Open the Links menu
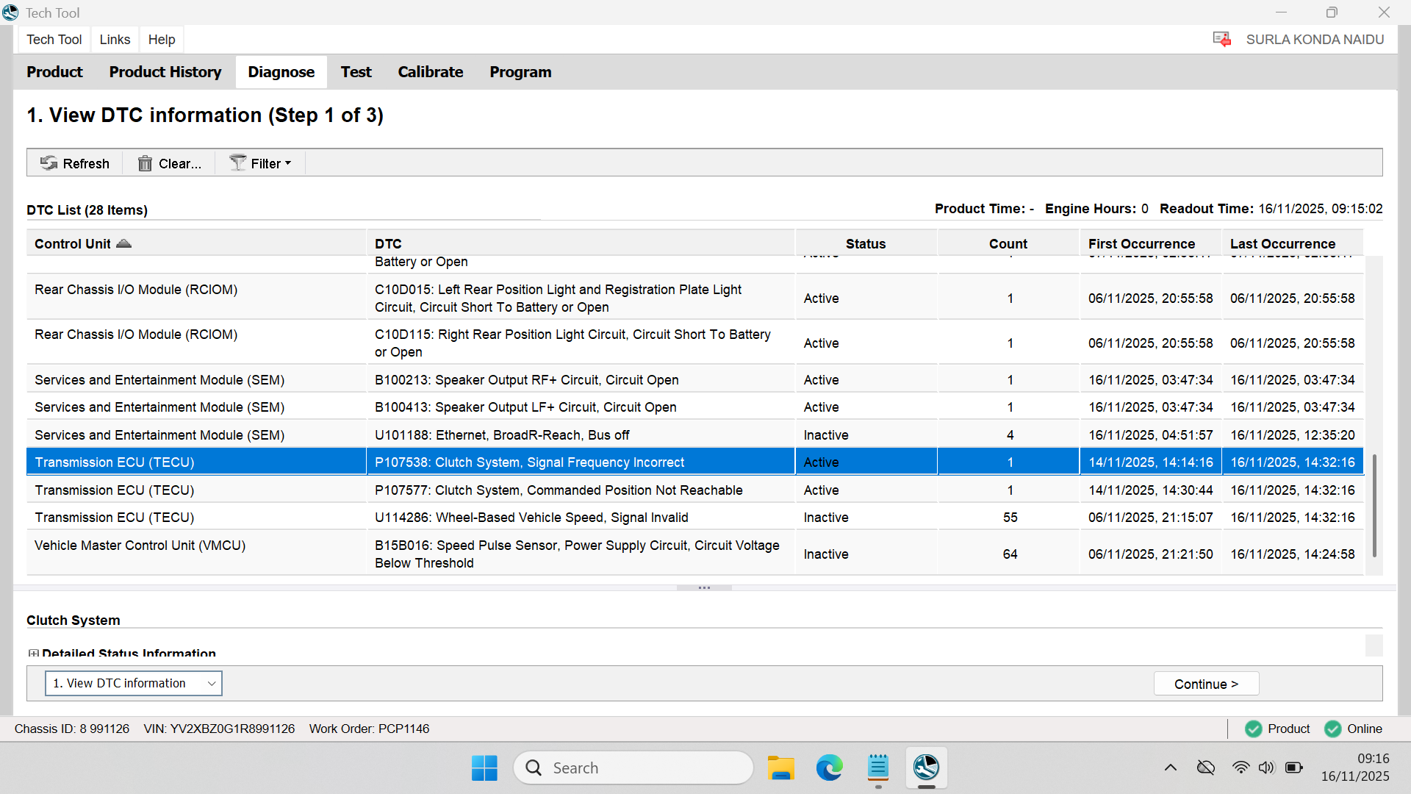 point(115,39)
